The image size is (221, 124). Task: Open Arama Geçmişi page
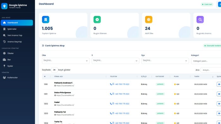pos(17,42)
